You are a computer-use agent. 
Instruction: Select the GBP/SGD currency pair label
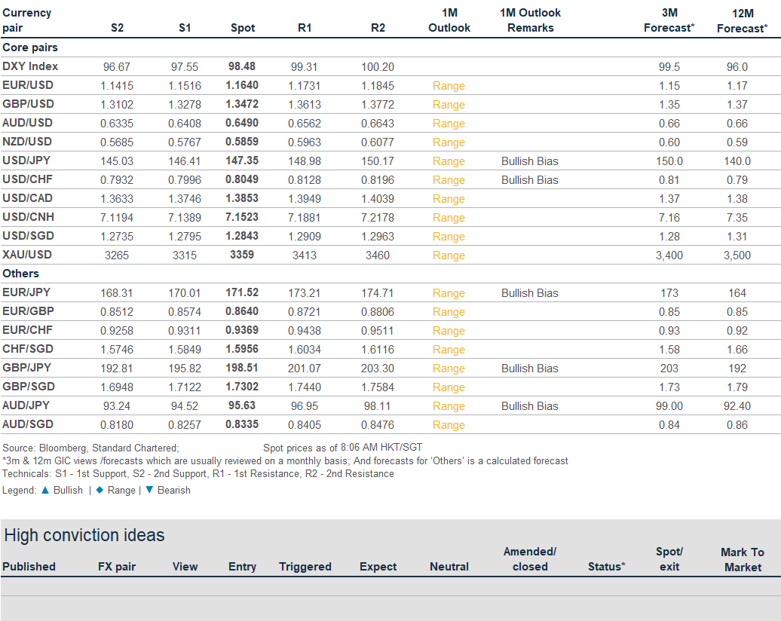29,387
